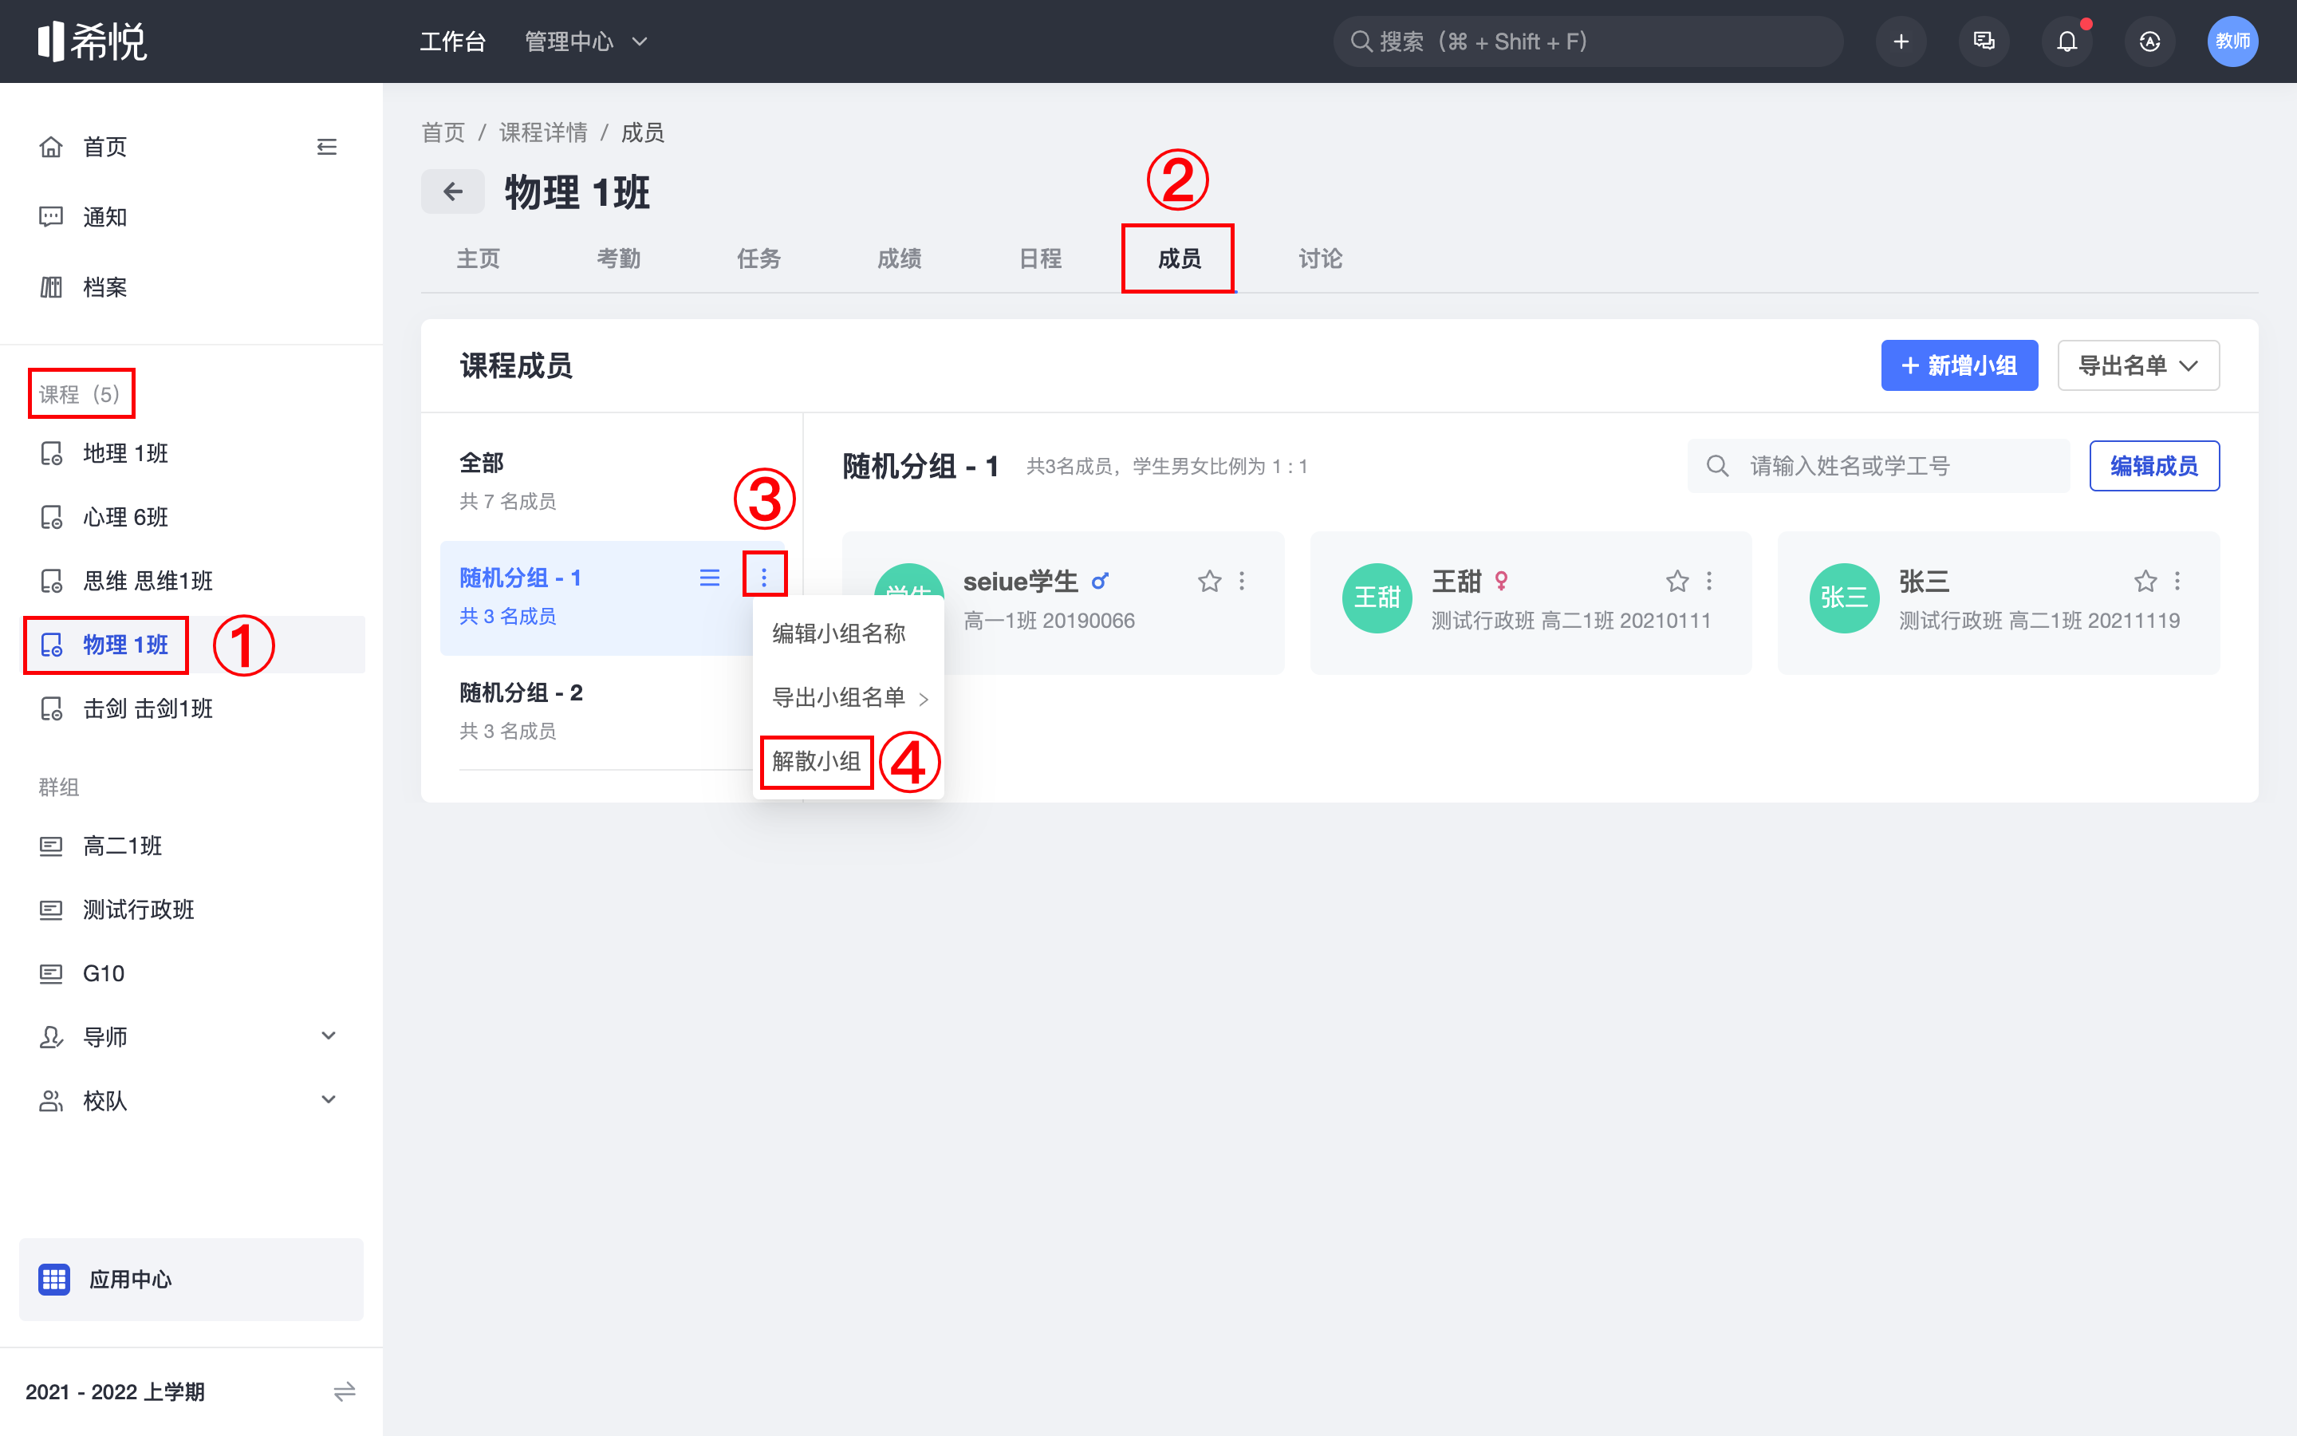The width and height of the screenshot is (2297, 1436).
Task: Open more options on seiue学生 card
Action: click(1242, 580)
